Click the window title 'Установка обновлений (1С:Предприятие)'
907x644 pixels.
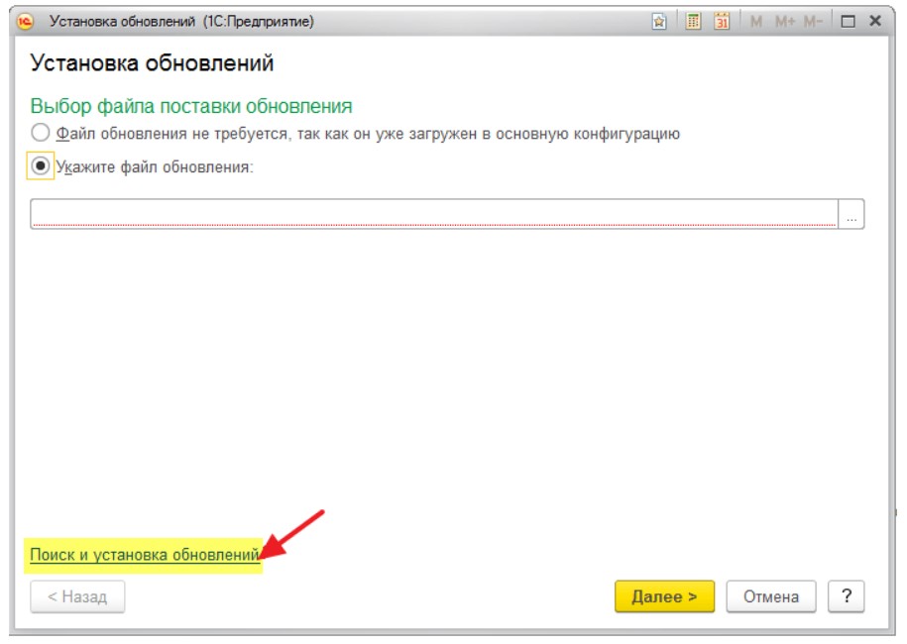pos(181,21)
